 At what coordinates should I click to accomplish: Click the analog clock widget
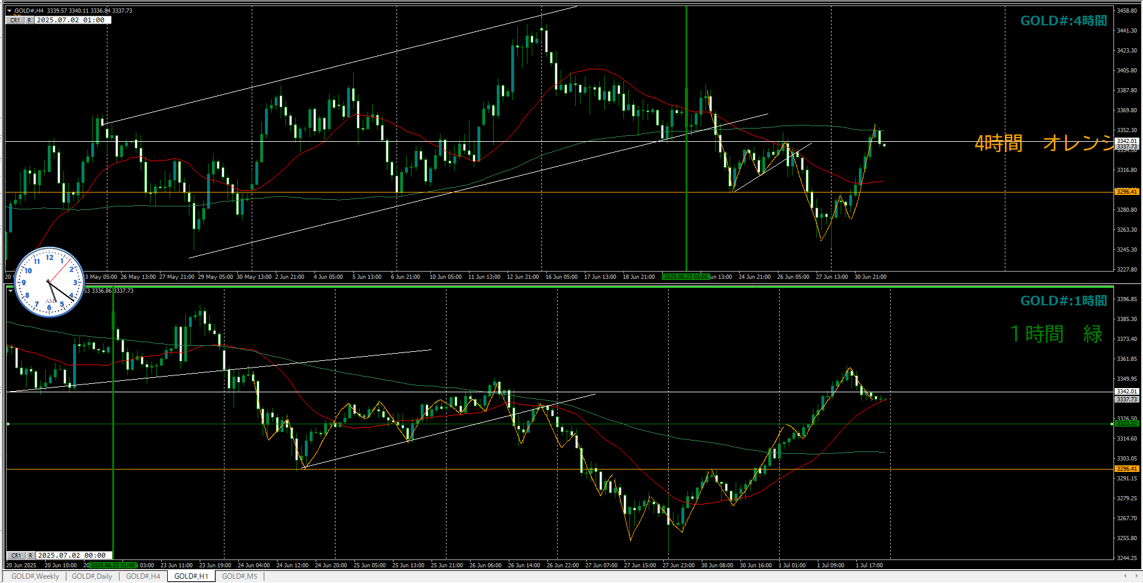click(x=49, y=282)
